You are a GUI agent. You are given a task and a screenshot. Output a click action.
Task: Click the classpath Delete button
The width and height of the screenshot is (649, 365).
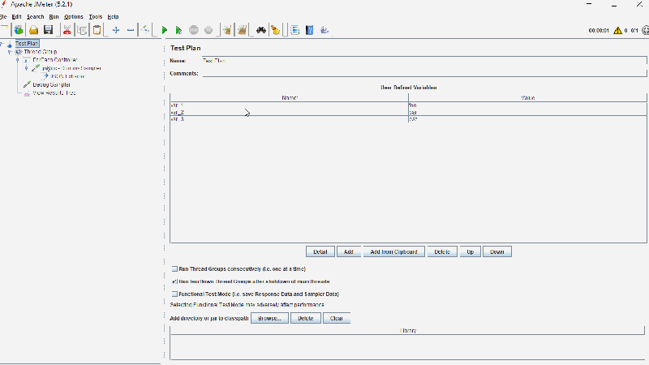(306, 318)
